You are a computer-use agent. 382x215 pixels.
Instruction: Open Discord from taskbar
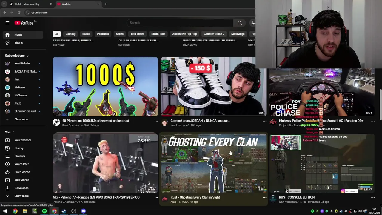click(83, 211)
